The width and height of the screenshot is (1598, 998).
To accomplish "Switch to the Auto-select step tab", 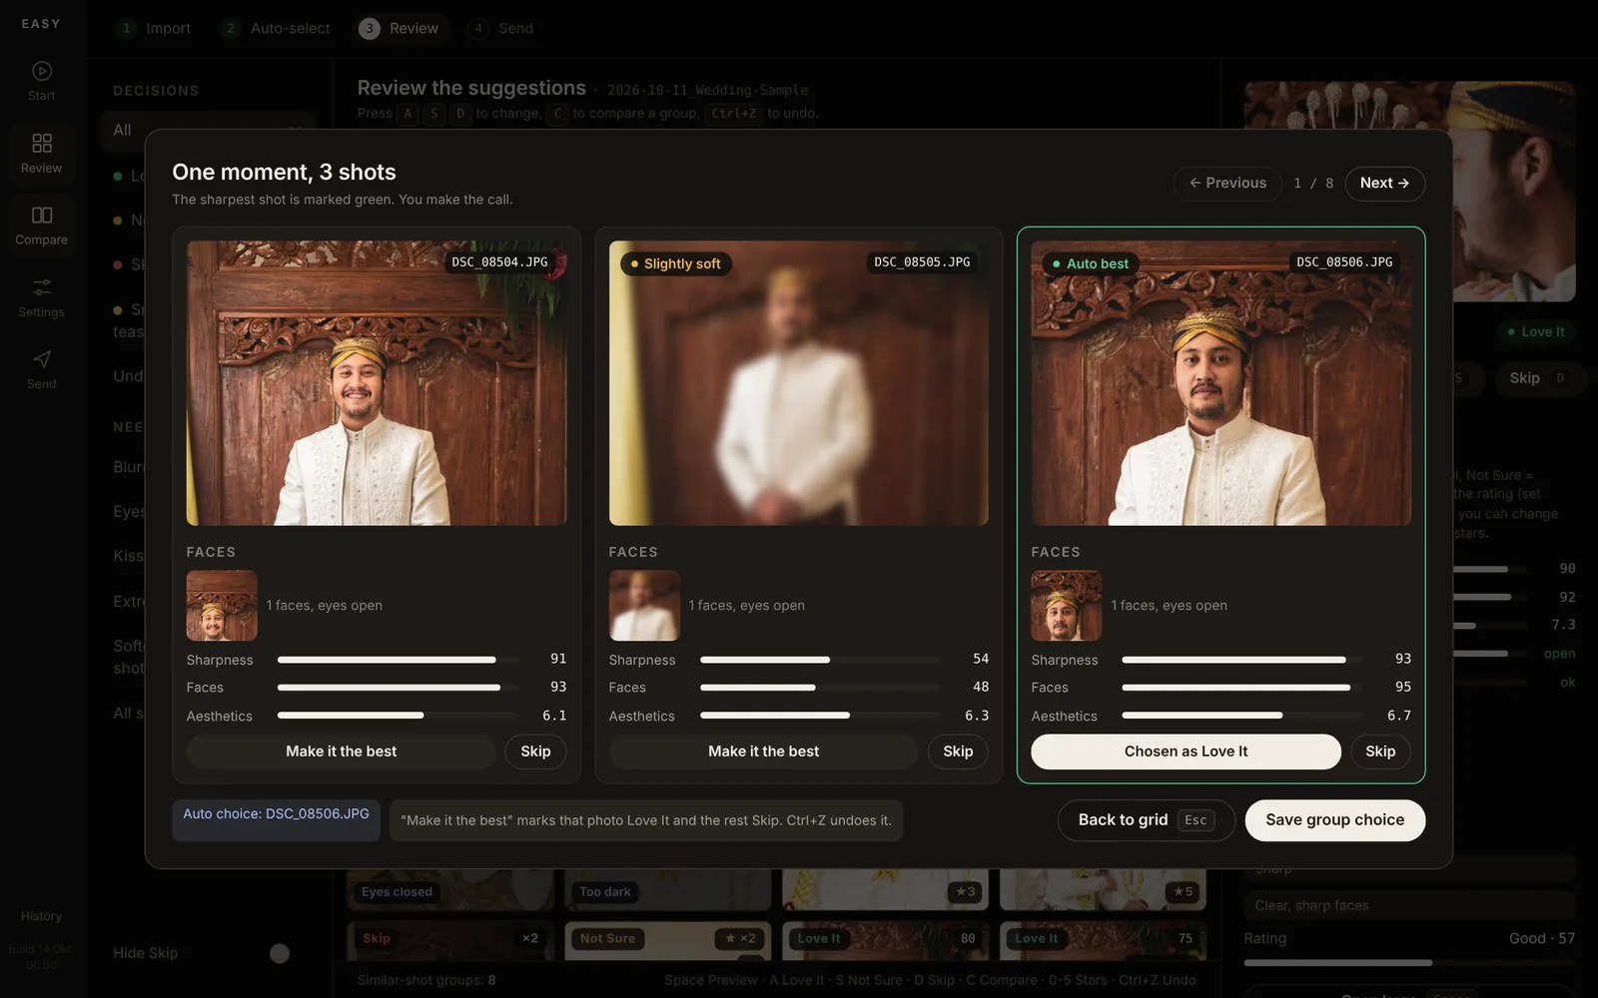I will click(277, 28).
